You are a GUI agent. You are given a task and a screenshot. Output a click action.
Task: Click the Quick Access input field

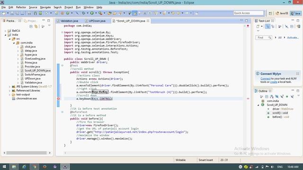tap(248, 13)
